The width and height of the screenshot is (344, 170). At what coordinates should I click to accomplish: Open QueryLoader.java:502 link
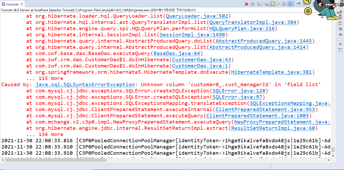(x=196, y=16)
